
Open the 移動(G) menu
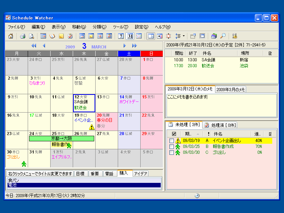pos(79,27)
